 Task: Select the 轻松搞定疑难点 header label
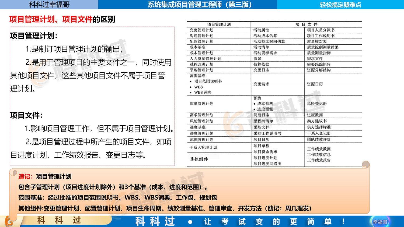point(340,5)
